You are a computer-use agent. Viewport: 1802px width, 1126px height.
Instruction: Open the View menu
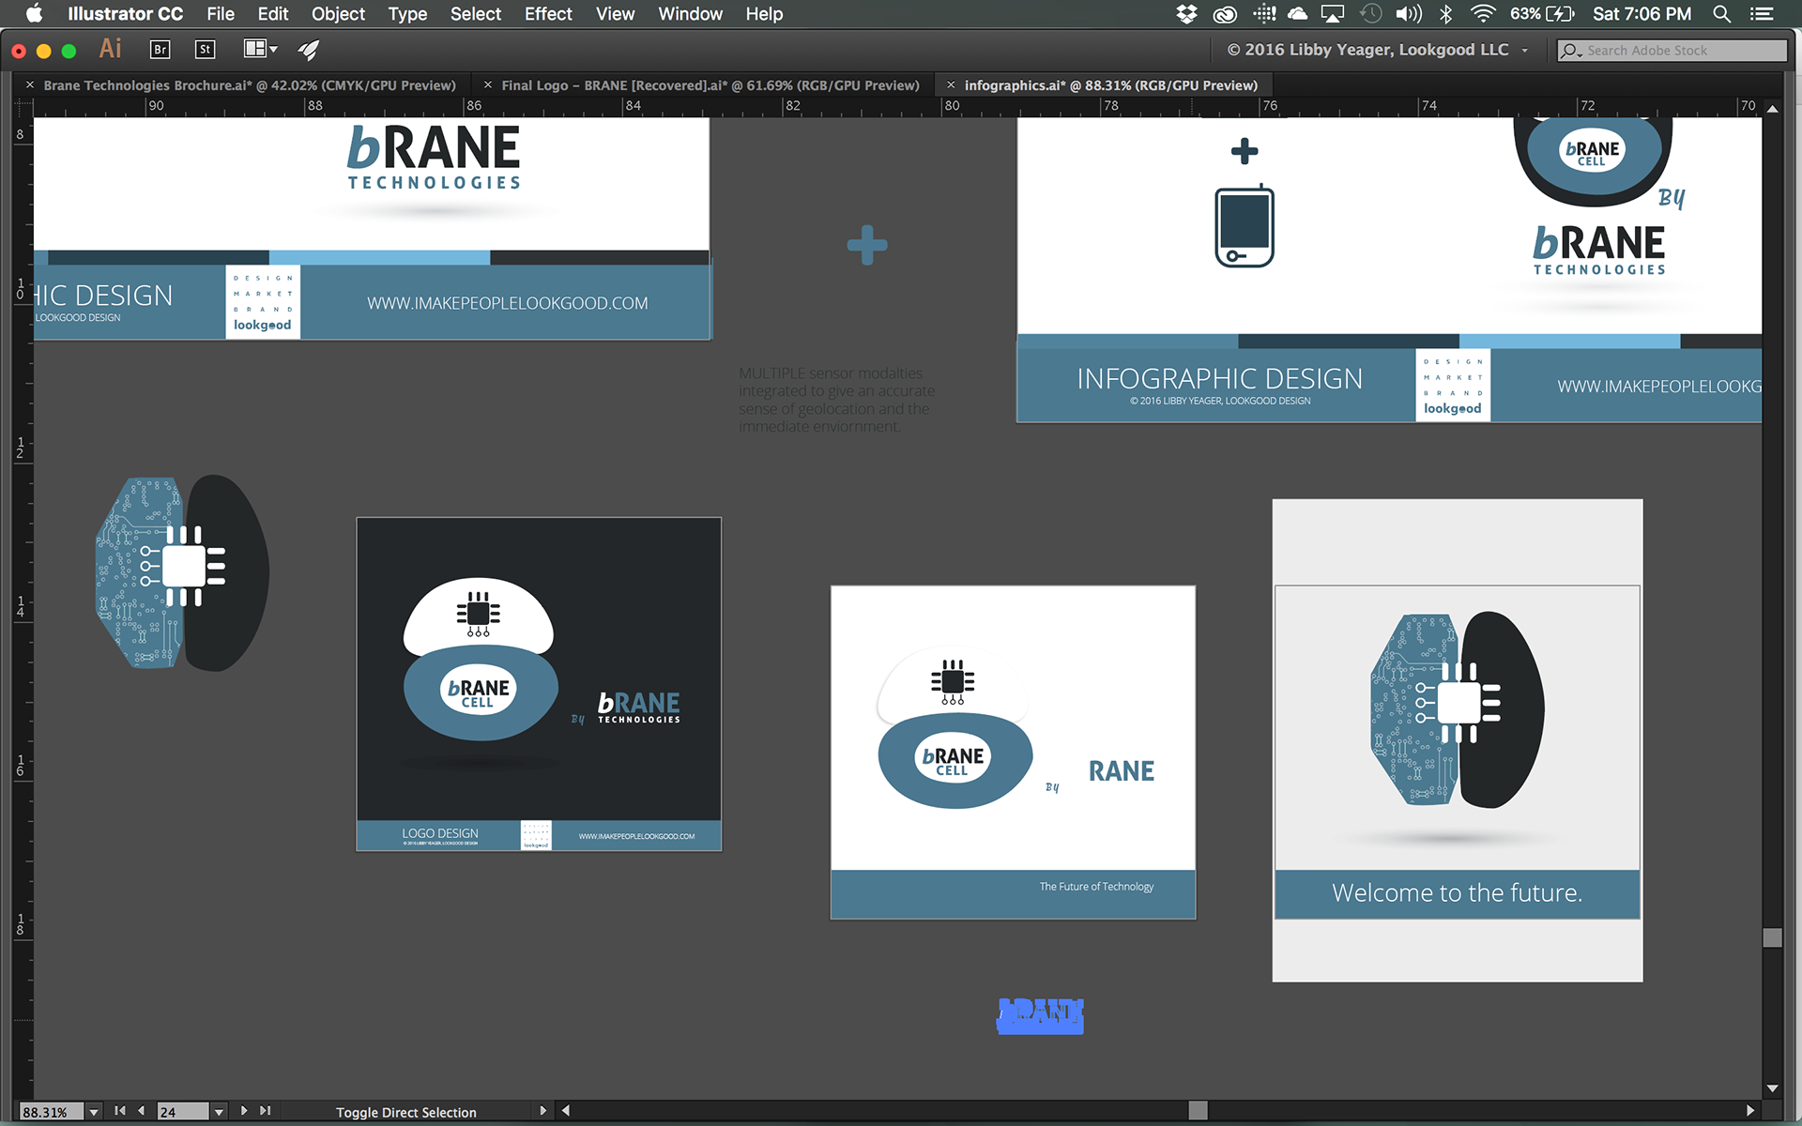615,13
